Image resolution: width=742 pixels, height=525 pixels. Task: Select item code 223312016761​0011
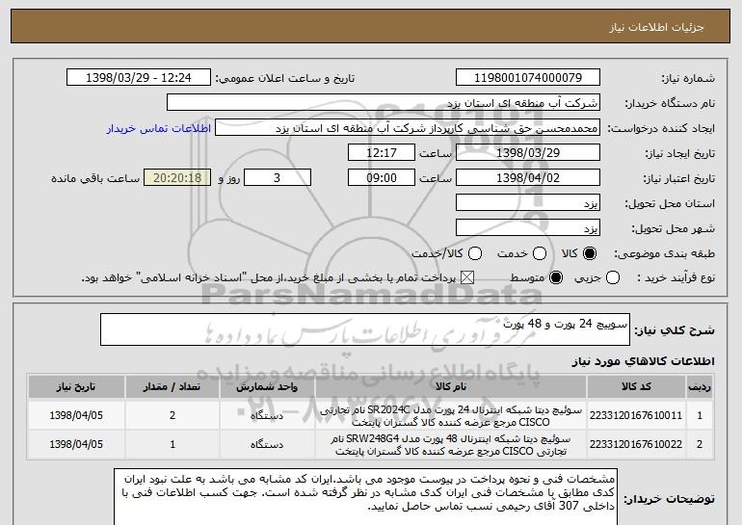click(636, 415)
